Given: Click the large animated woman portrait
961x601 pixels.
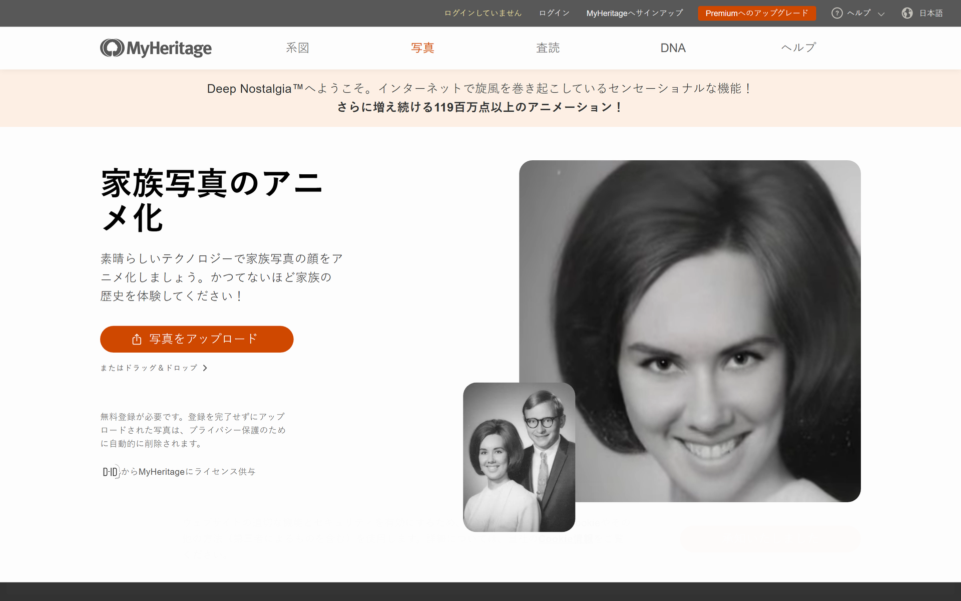Looking at the screenshot, I should [690, 331].
